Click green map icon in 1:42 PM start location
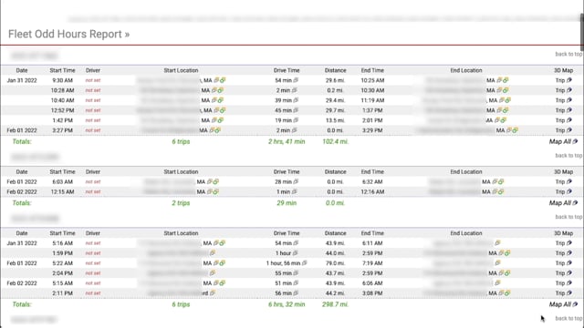 click(221, 120)
